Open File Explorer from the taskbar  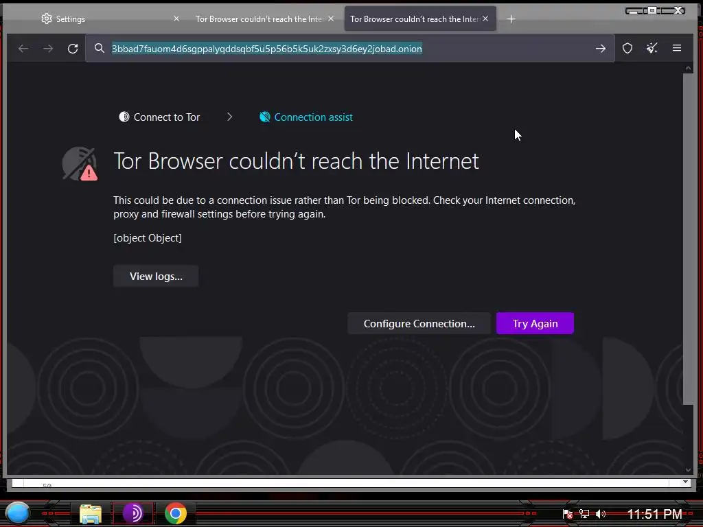pyautogui.click(x=91, y=513)
